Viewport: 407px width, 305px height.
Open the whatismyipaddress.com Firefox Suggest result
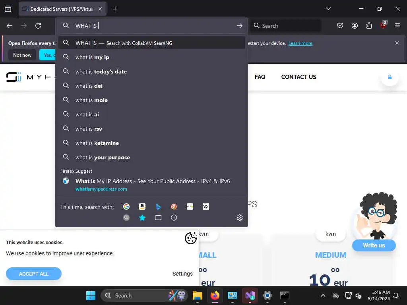click(151, 185)
